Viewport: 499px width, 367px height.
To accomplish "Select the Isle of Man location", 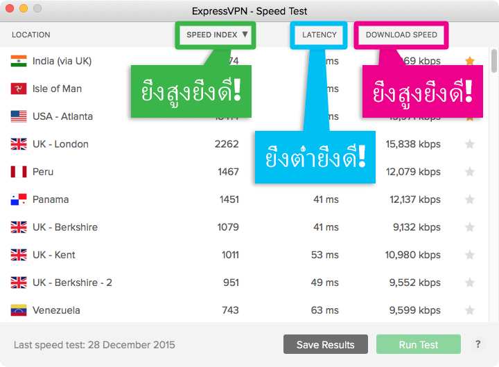I will tap(57, 89).
